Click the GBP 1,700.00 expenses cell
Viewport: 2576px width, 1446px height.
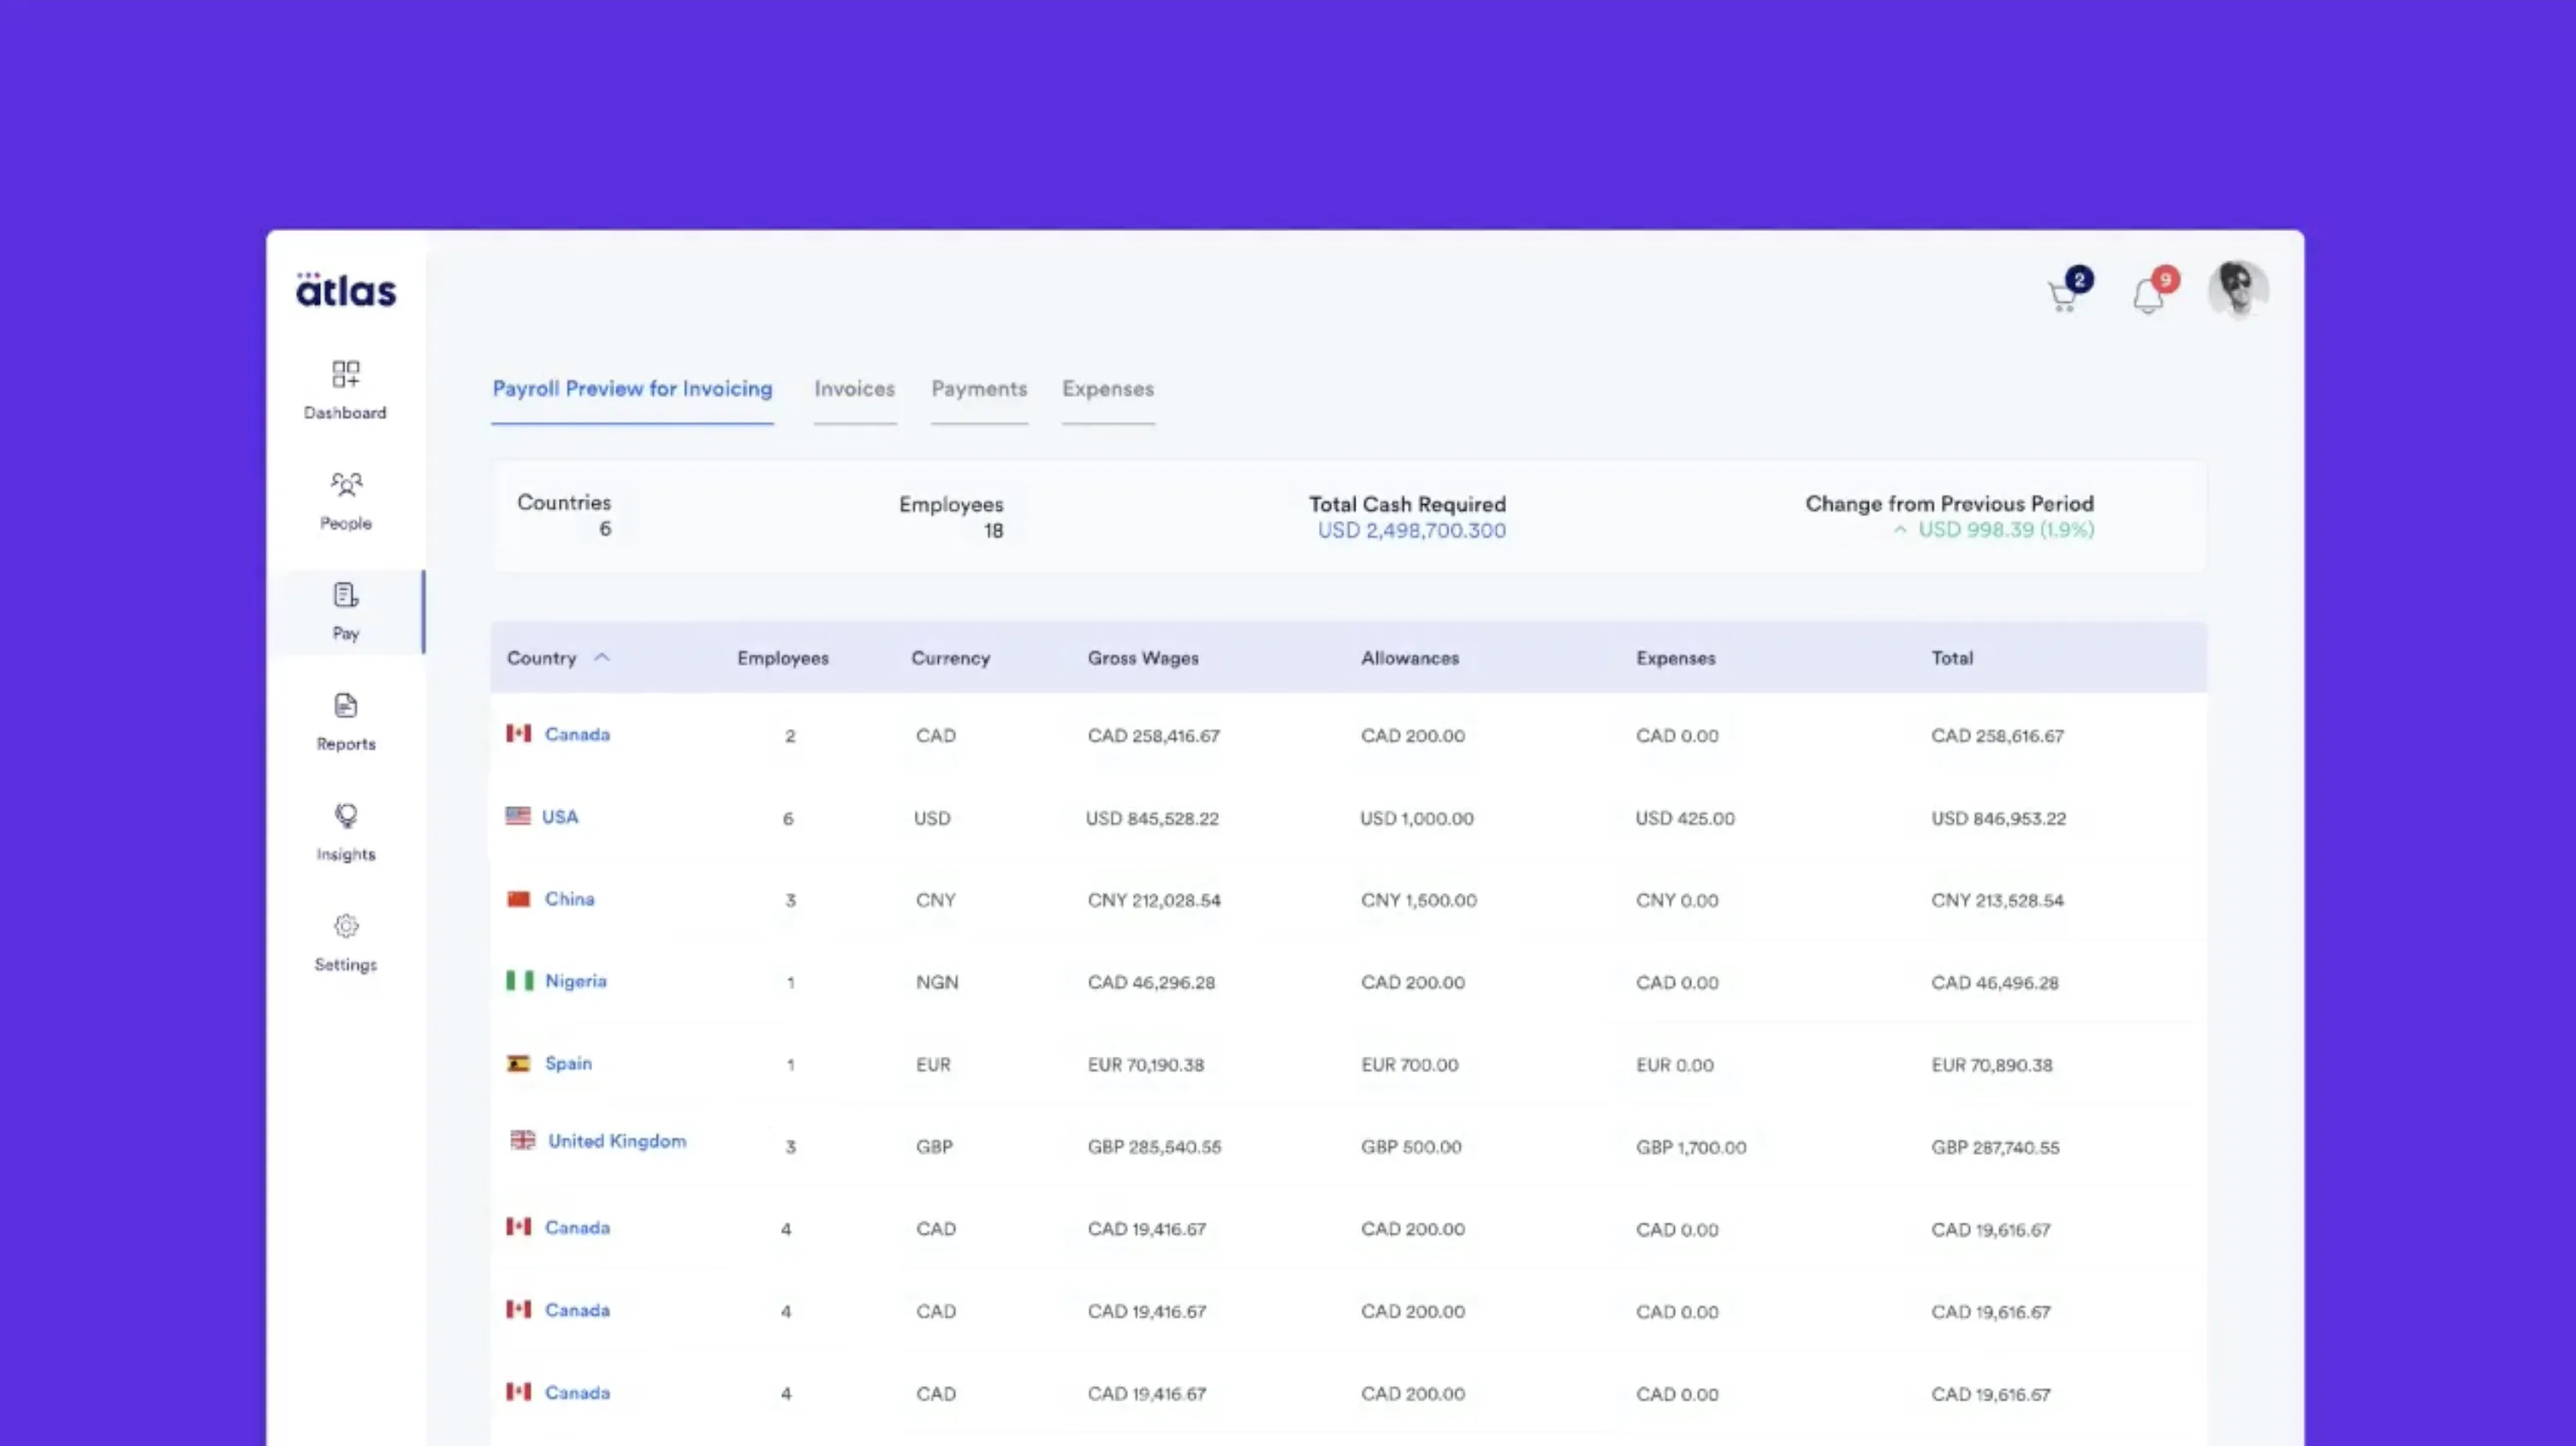coord(1691,1147)
